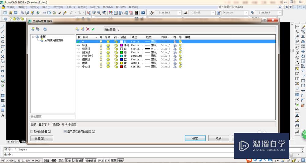This screenshot has height=163, width=306.
Task: Check the 反转过滤器 checkbox
Action: tap(32, 132)
